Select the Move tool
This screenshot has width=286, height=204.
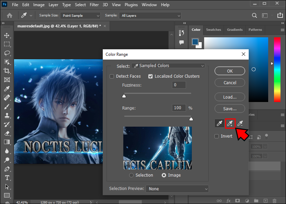pos(7,35)
